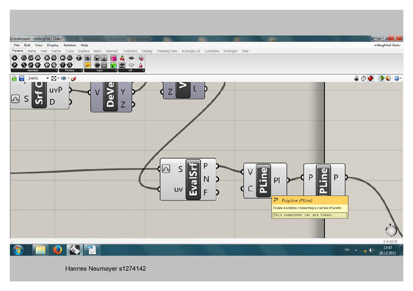Screen dimensions: 413x291
Task: Open the Edit menu
Action: 27,45
